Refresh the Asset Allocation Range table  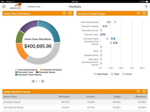click(x=138, y=91)
